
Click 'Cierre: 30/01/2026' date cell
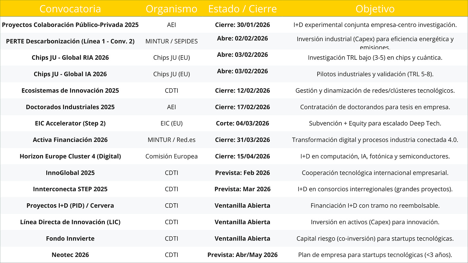(242, 25)
